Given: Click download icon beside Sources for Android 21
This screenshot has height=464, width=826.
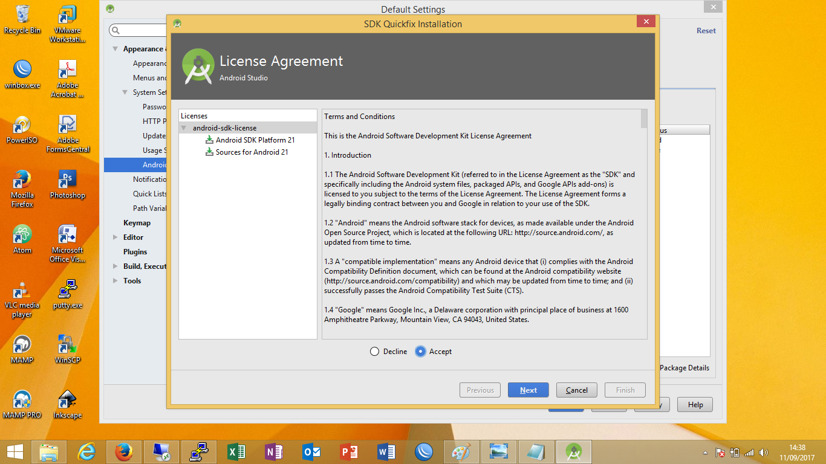Looking at the screenshot, I should [209, 152].
